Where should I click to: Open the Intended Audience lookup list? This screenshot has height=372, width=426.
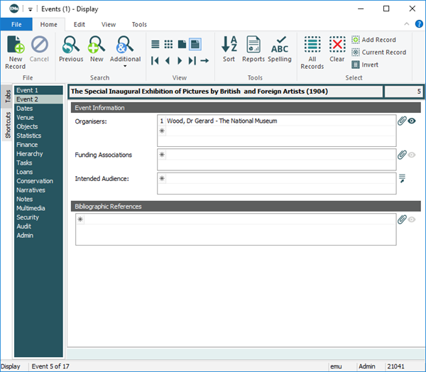(402, 178)
